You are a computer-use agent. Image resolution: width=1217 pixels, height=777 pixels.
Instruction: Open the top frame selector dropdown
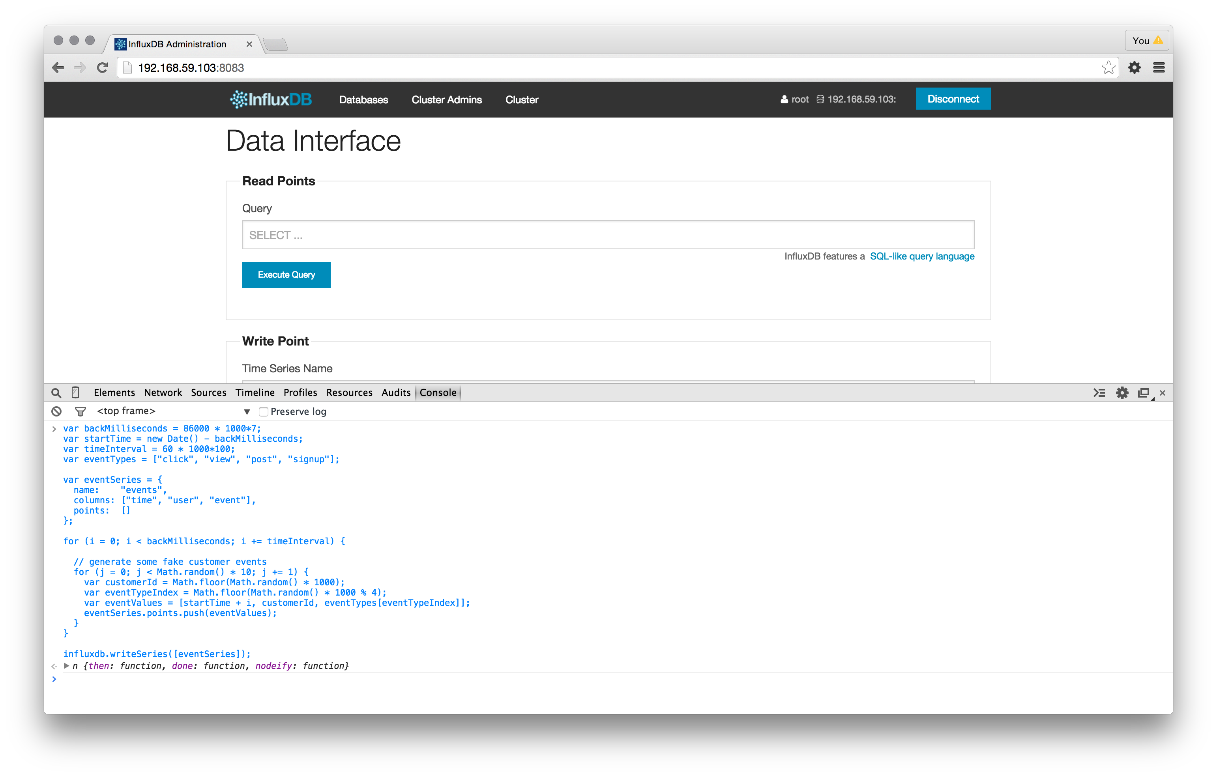tap(247, 411)
